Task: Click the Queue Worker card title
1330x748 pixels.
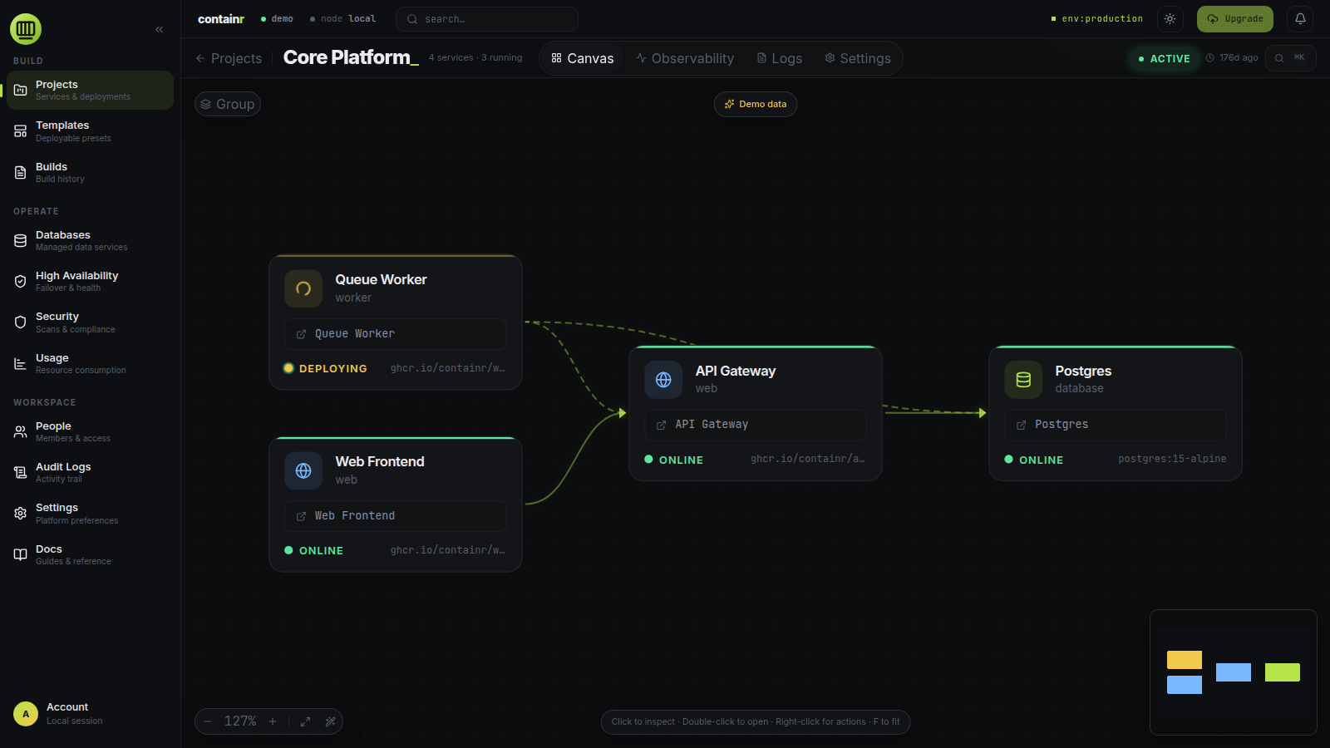Action: click(381, 279)
